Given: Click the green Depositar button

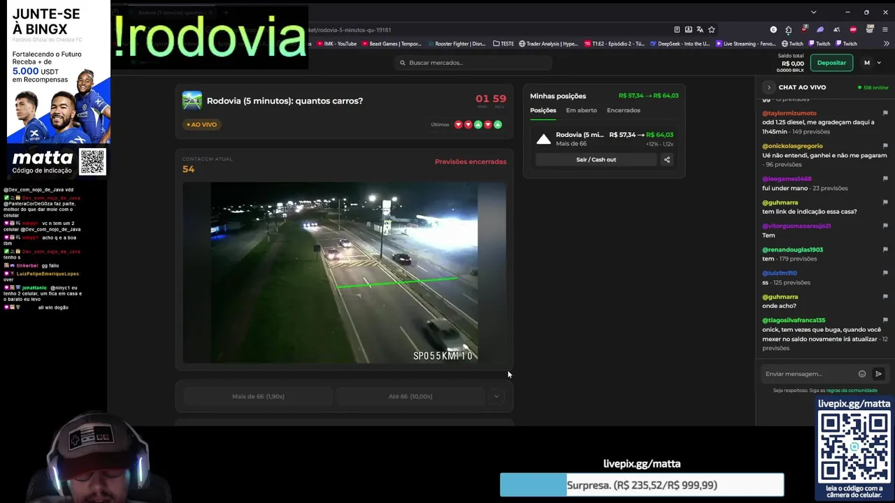Looking at the screenshot, I should (x=831, y=63).
